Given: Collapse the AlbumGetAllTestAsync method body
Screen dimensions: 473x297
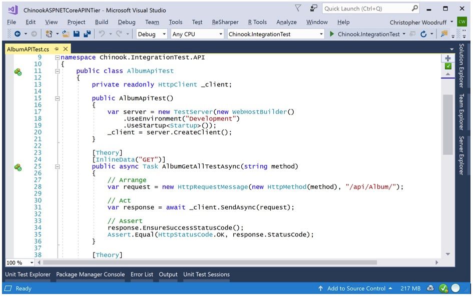Looking at the screenshot, I should tap(58, 166).
